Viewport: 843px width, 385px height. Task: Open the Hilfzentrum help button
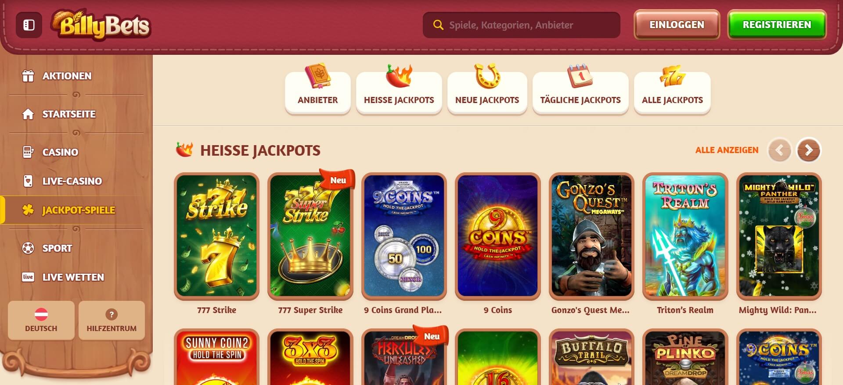[112, 321]
